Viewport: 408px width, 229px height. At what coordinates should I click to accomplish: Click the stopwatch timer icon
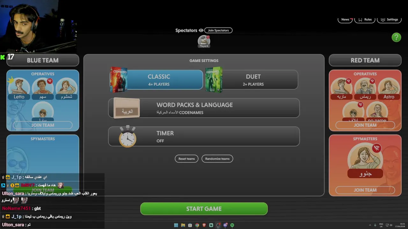tap(128, 137)
